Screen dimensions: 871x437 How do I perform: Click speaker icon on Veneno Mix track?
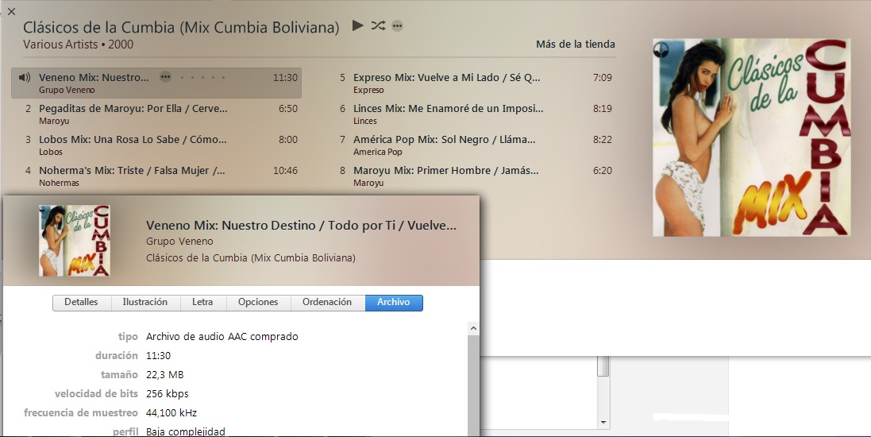(x=25, y=77)
